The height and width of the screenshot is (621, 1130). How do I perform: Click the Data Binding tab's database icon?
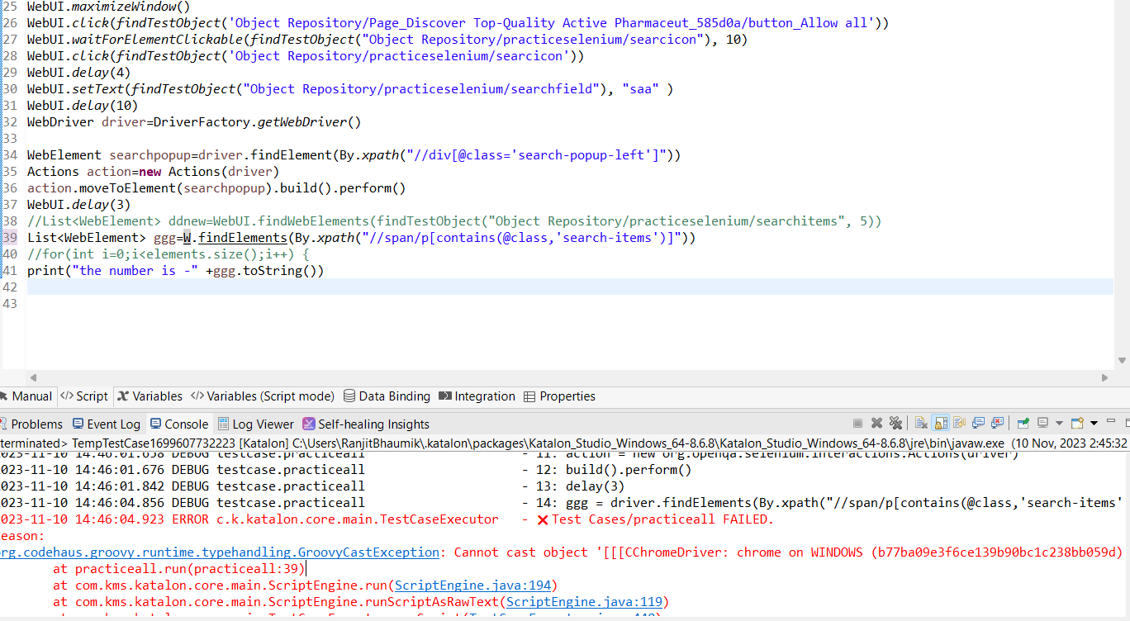[351, 396]
